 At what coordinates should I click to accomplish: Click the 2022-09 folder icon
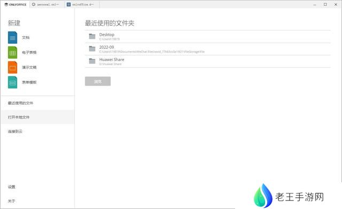pos(92,49)
